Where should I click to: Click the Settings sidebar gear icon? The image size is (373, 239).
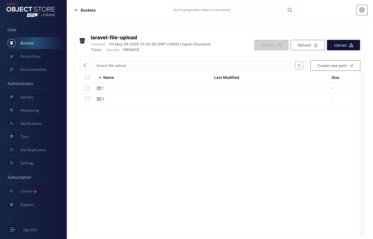pyautogui.click(x=12, y=163)
